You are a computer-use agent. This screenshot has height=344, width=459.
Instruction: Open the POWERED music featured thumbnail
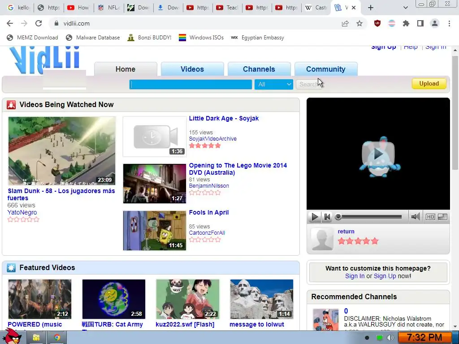click(x=40, y=299)
